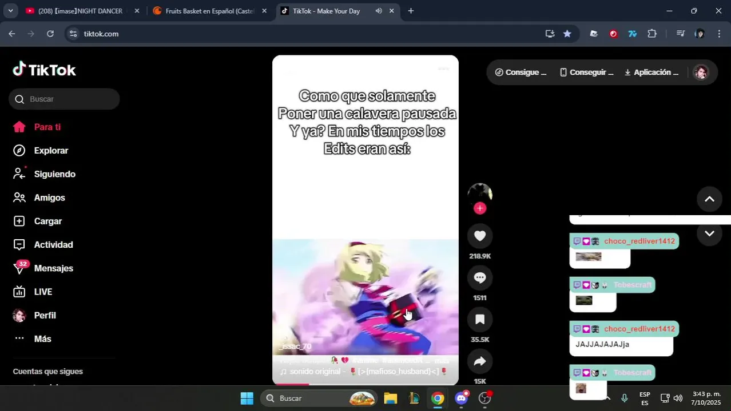
Task: Open OBS Studio from the taskbar
Action: coord(485,398)
